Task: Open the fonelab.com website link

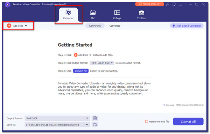Action: tap(190, 105)
